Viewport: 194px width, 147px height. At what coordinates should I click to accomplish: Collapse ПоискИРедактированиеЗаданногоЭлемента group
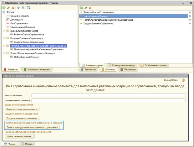coord(3,53)
